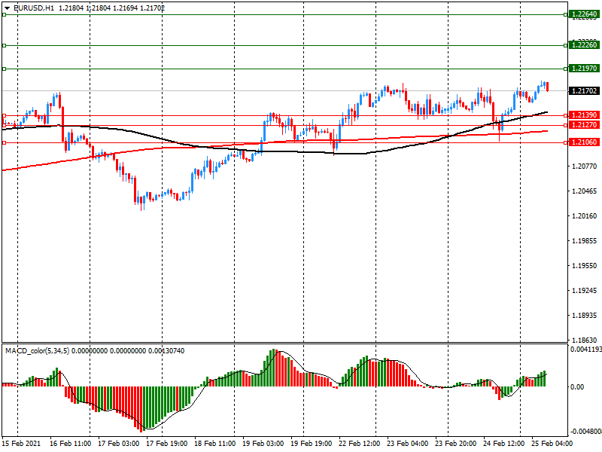Viewport: 602px width, 452px height.
Task: Click the EURUSD,H1 symbol title text
Action: click(x=35, y=7)
